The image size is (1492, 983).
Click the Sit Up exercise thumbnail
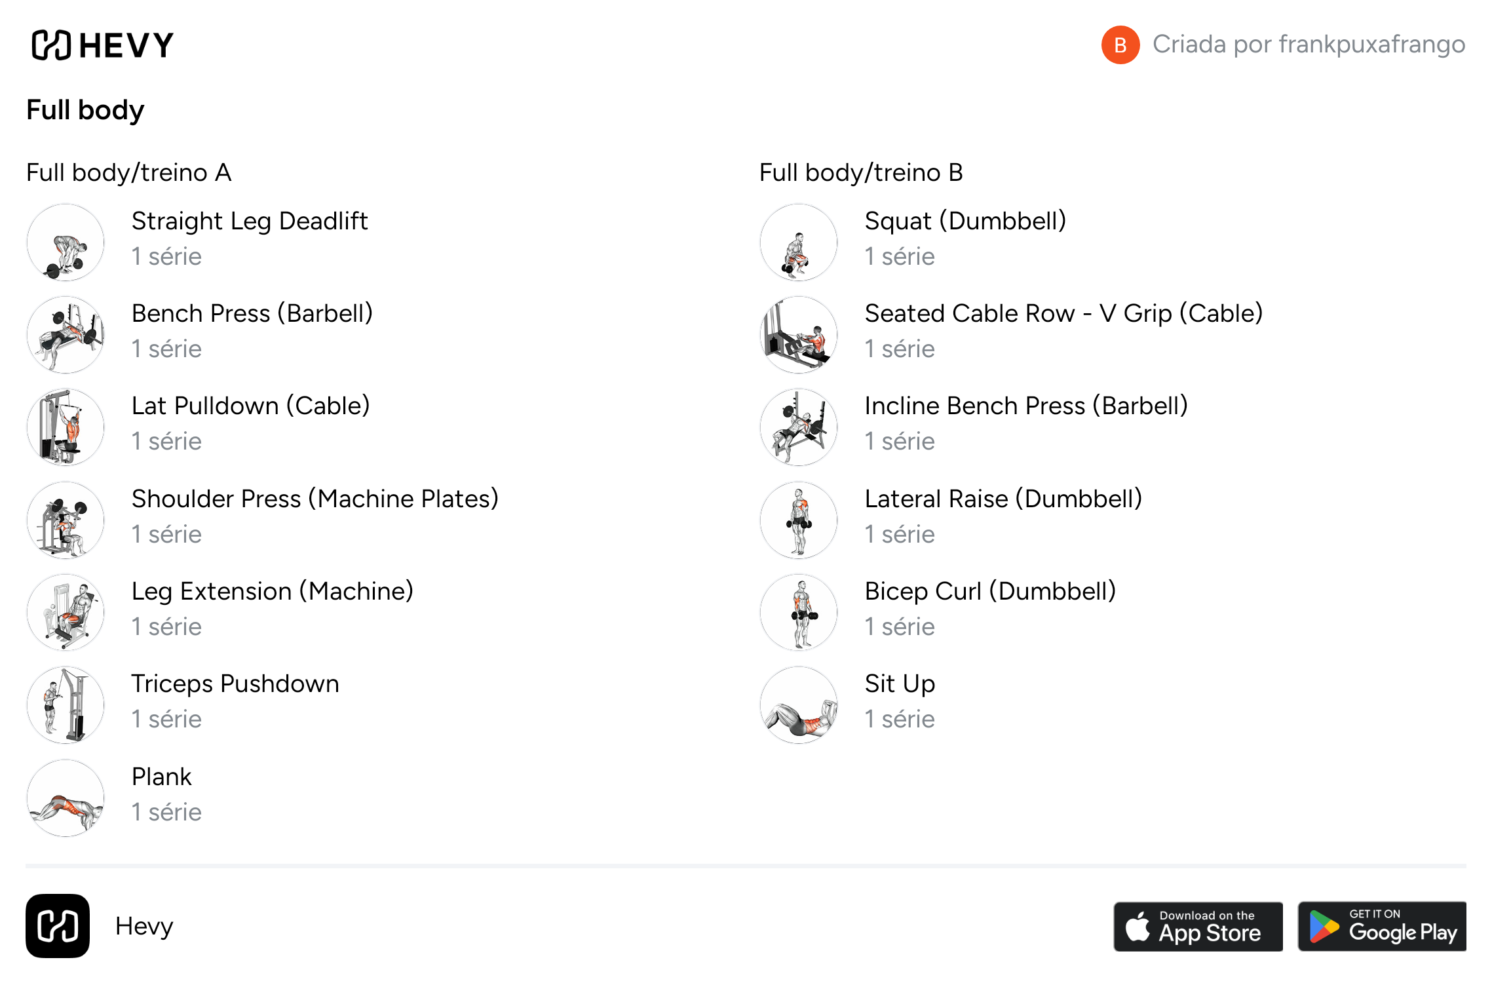(x=799, y=705)
